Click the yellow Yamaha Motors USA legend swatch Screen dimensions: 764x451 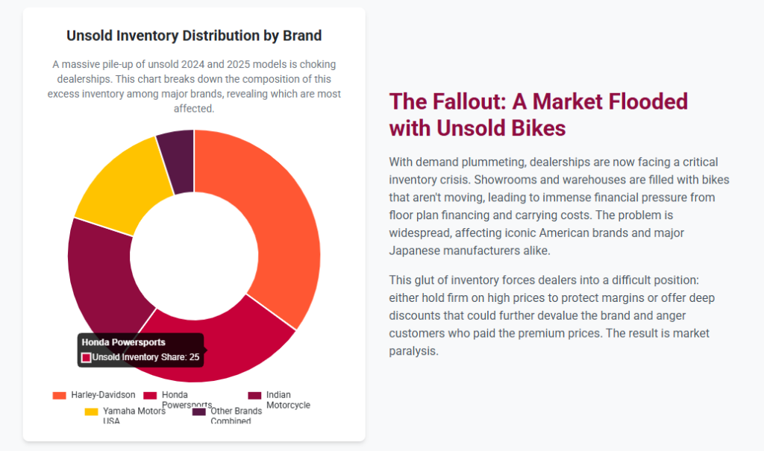click(91, 411)
